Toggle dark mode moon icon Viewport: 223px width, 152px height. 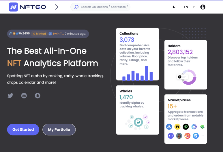[x=174, y=7]
